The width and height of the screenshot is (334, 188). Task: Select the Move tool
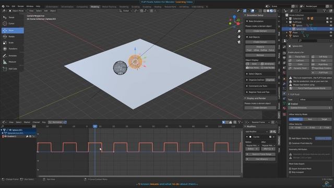click(x=13, y=30)
